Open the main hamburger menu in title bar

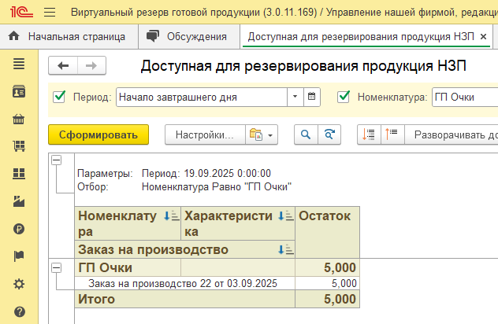[50, 13]
